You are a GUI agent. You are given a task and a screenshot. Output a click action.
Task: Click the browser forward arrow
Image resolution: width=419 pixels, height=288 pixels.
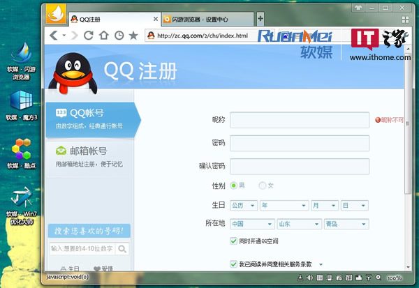[x=74, y=36]
